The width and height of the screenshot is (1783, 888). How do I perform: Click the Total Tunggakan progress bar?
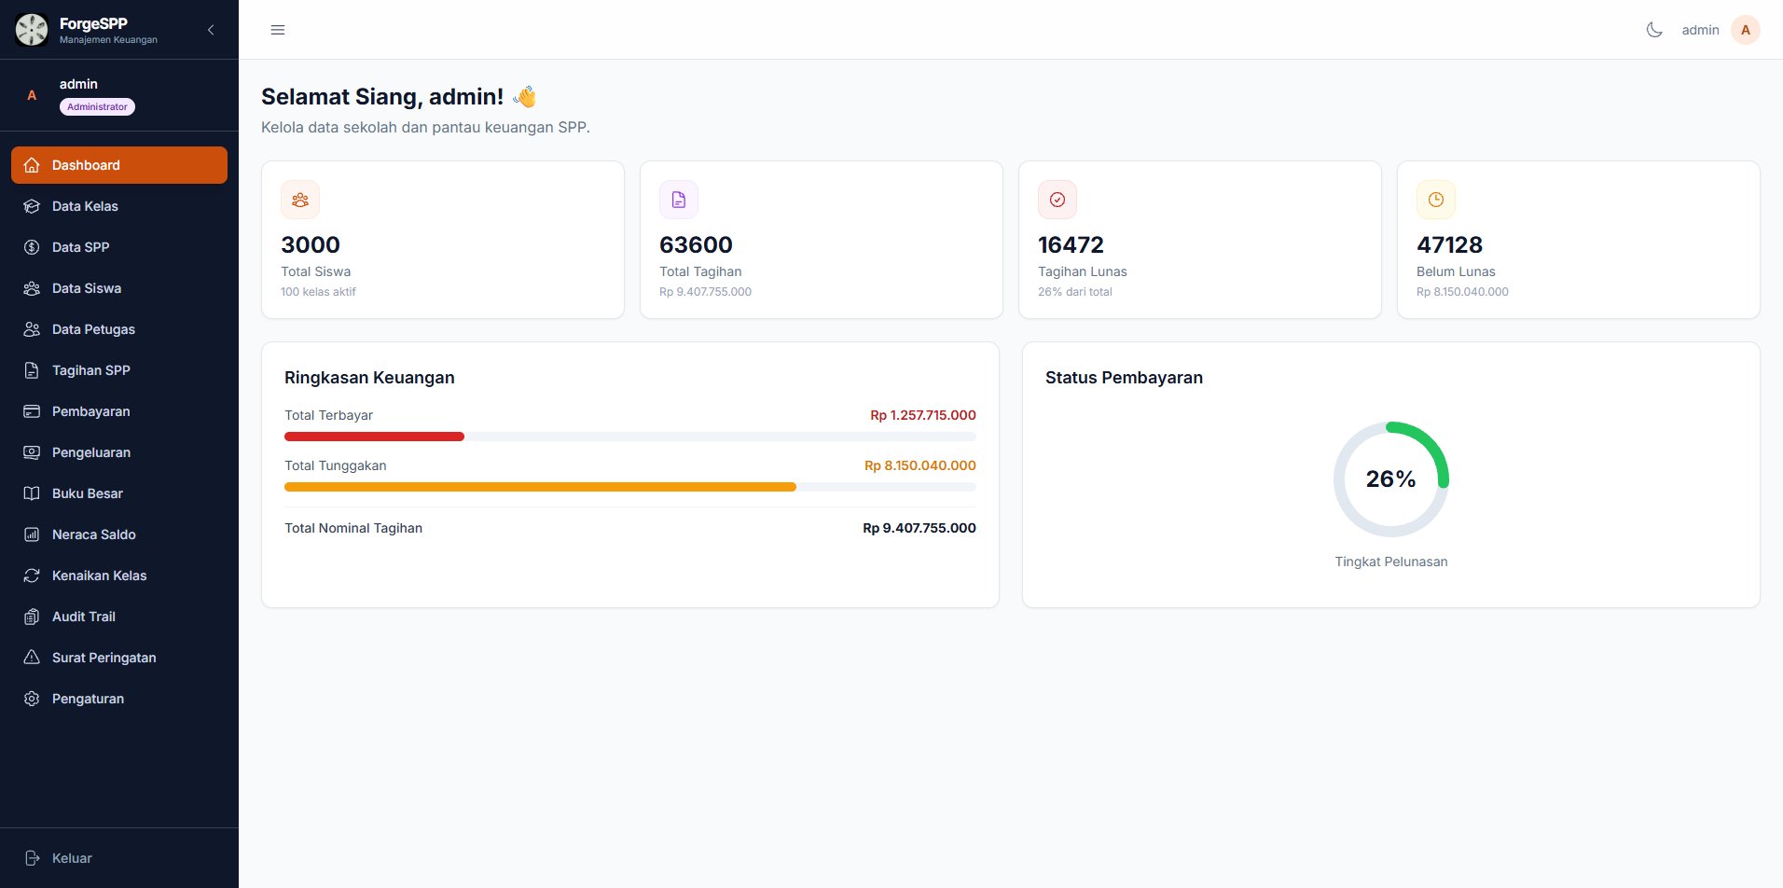tap(630, 487)
